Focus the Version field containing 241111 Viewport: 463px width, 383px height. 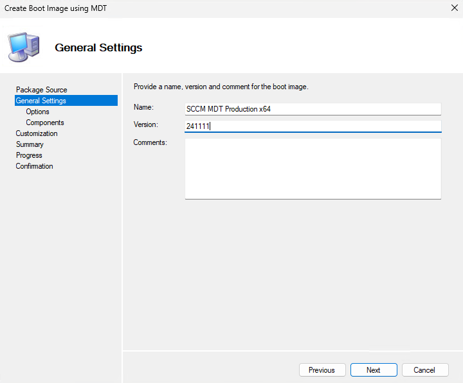pyautogui.click(x=313, y=126)
